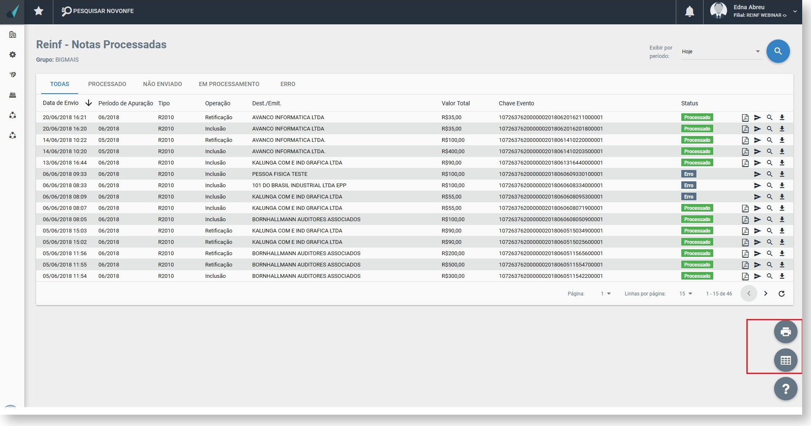Click send arrow icon for PESSOA FISICA TESTE row
The height and width of the screenshot is (426, 811).
[x=757, y=174]
